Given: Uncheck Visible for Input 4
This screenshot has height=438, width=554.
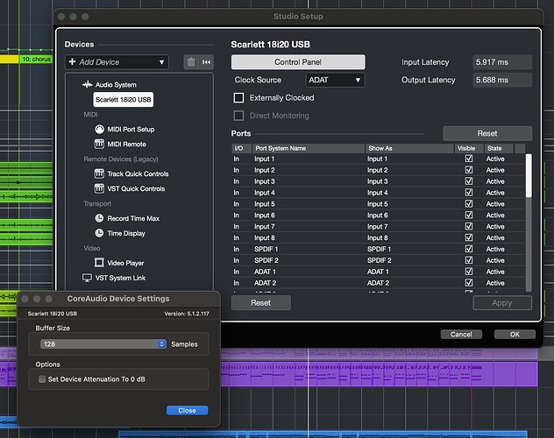Looking at the screenshot, I should pos(469,193).
